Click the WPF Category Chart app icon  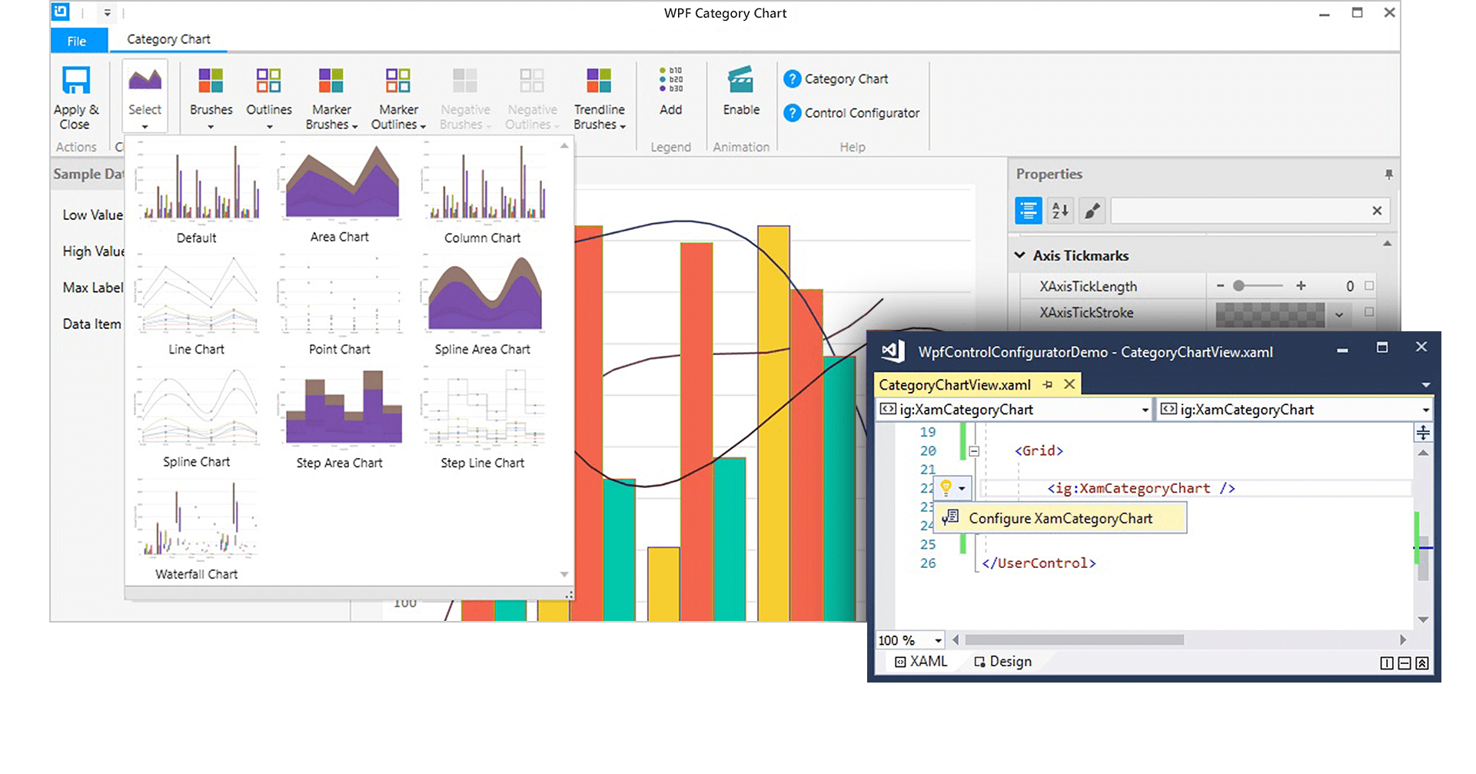tap(61, 12)
